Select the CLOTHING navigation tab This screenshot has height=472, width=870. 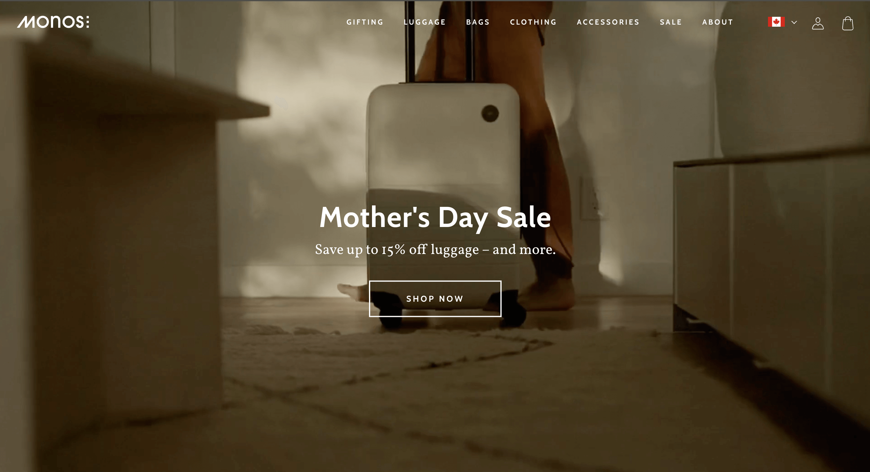coord(533,22)
